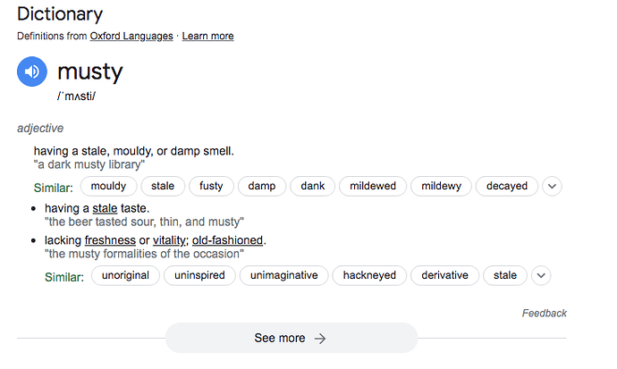Screen dimensions: 617x369
Task: Choose the damp synonym chip
Action: 262,186
